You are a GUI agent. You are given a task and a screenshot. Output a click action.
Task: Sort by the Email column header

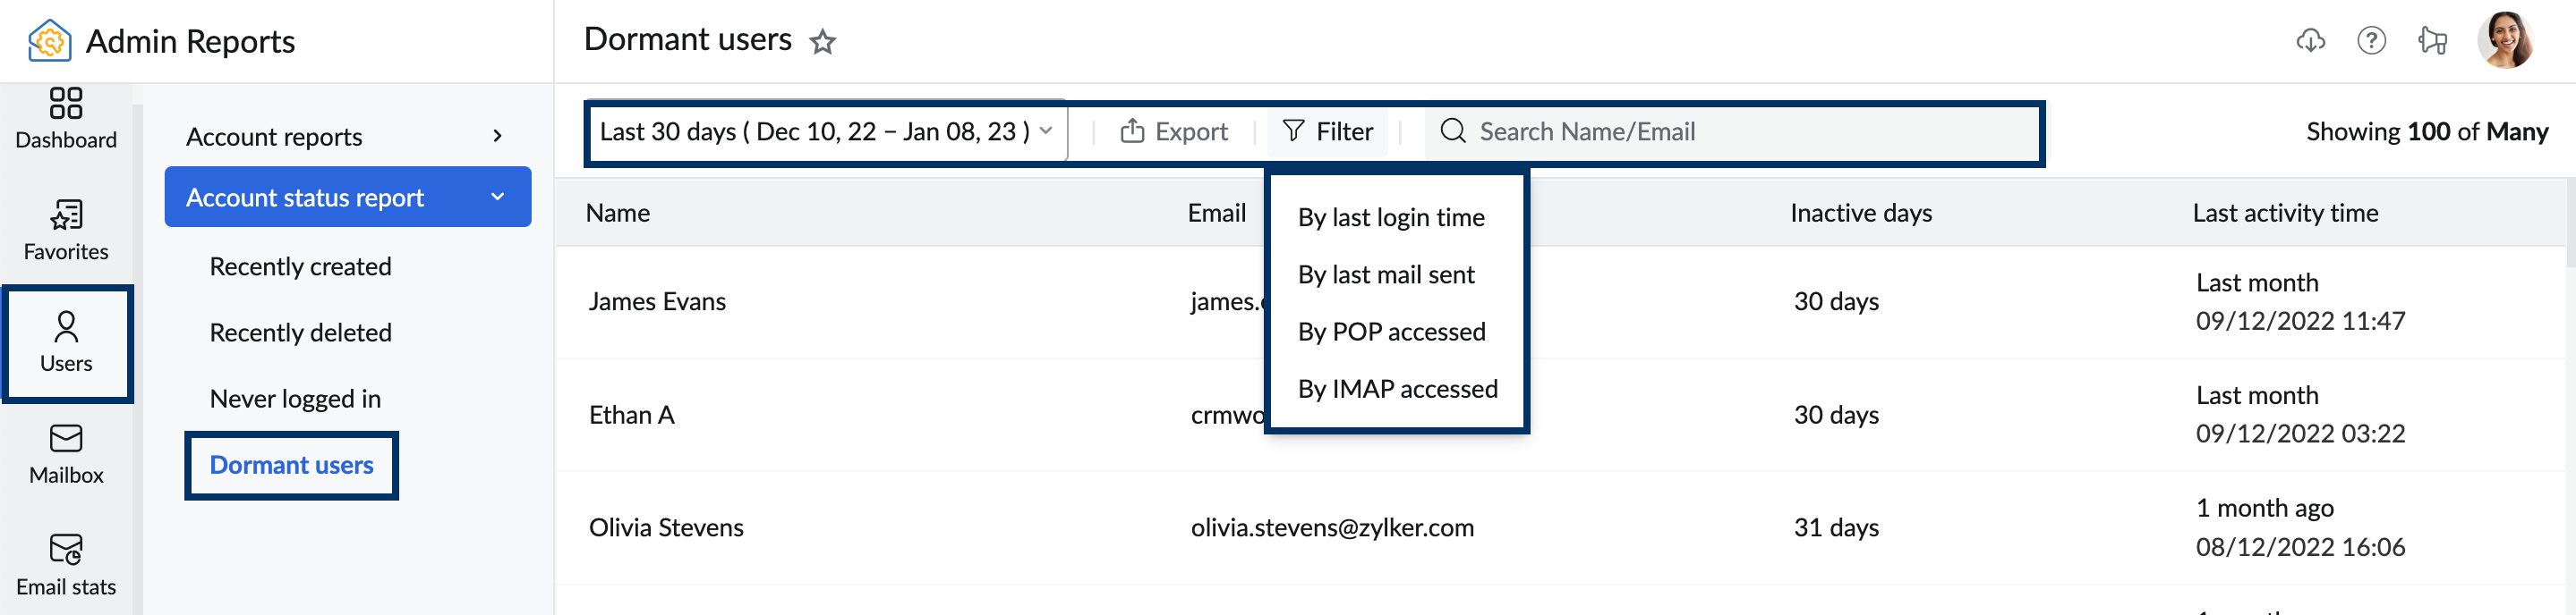pyautogui.click(x=1216, y=213)
